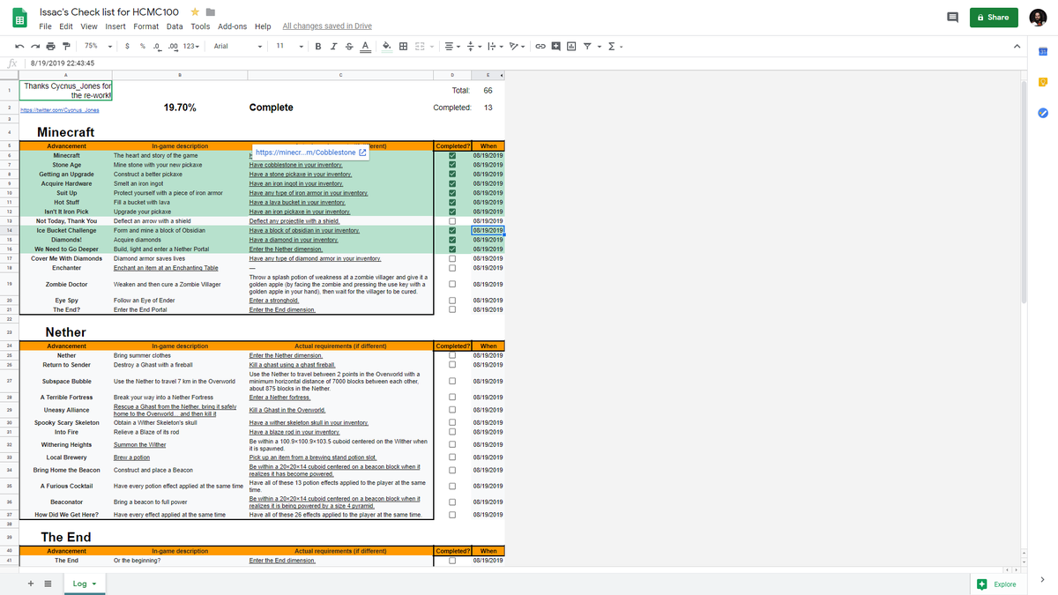
Task: Click the green Share button
Action: coord(993,17)
